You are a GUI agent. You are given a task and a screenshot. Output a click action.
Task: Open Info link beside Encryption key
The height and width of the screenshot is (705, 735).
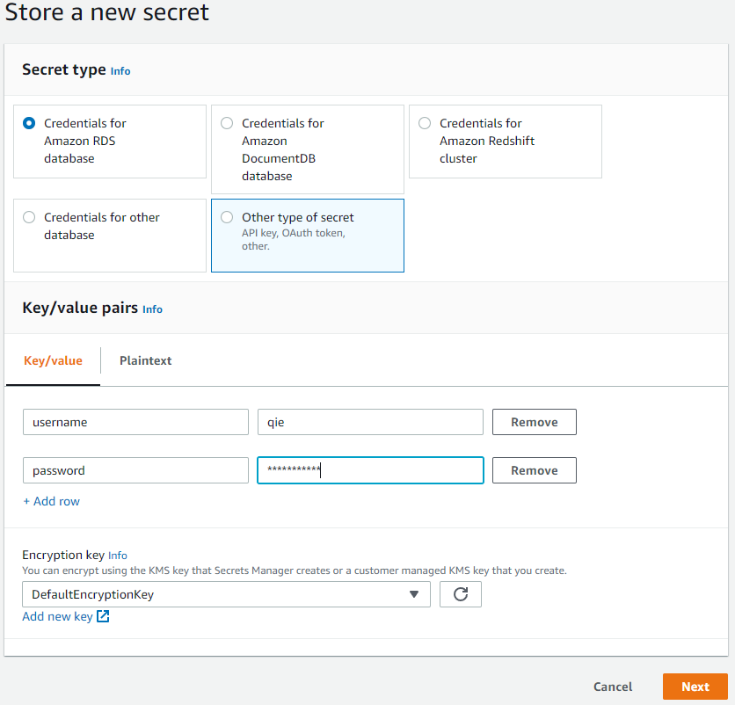(x=118, y=556)
